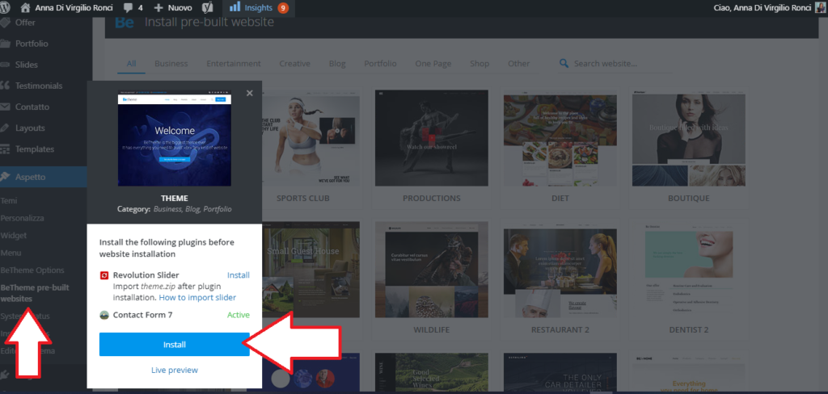Screen dimensions: 828x394
Task: Click the Active status of Contact Form 7
Action: (239, 315)
